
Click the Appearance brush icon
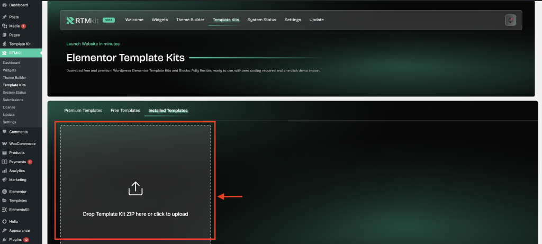4,231
